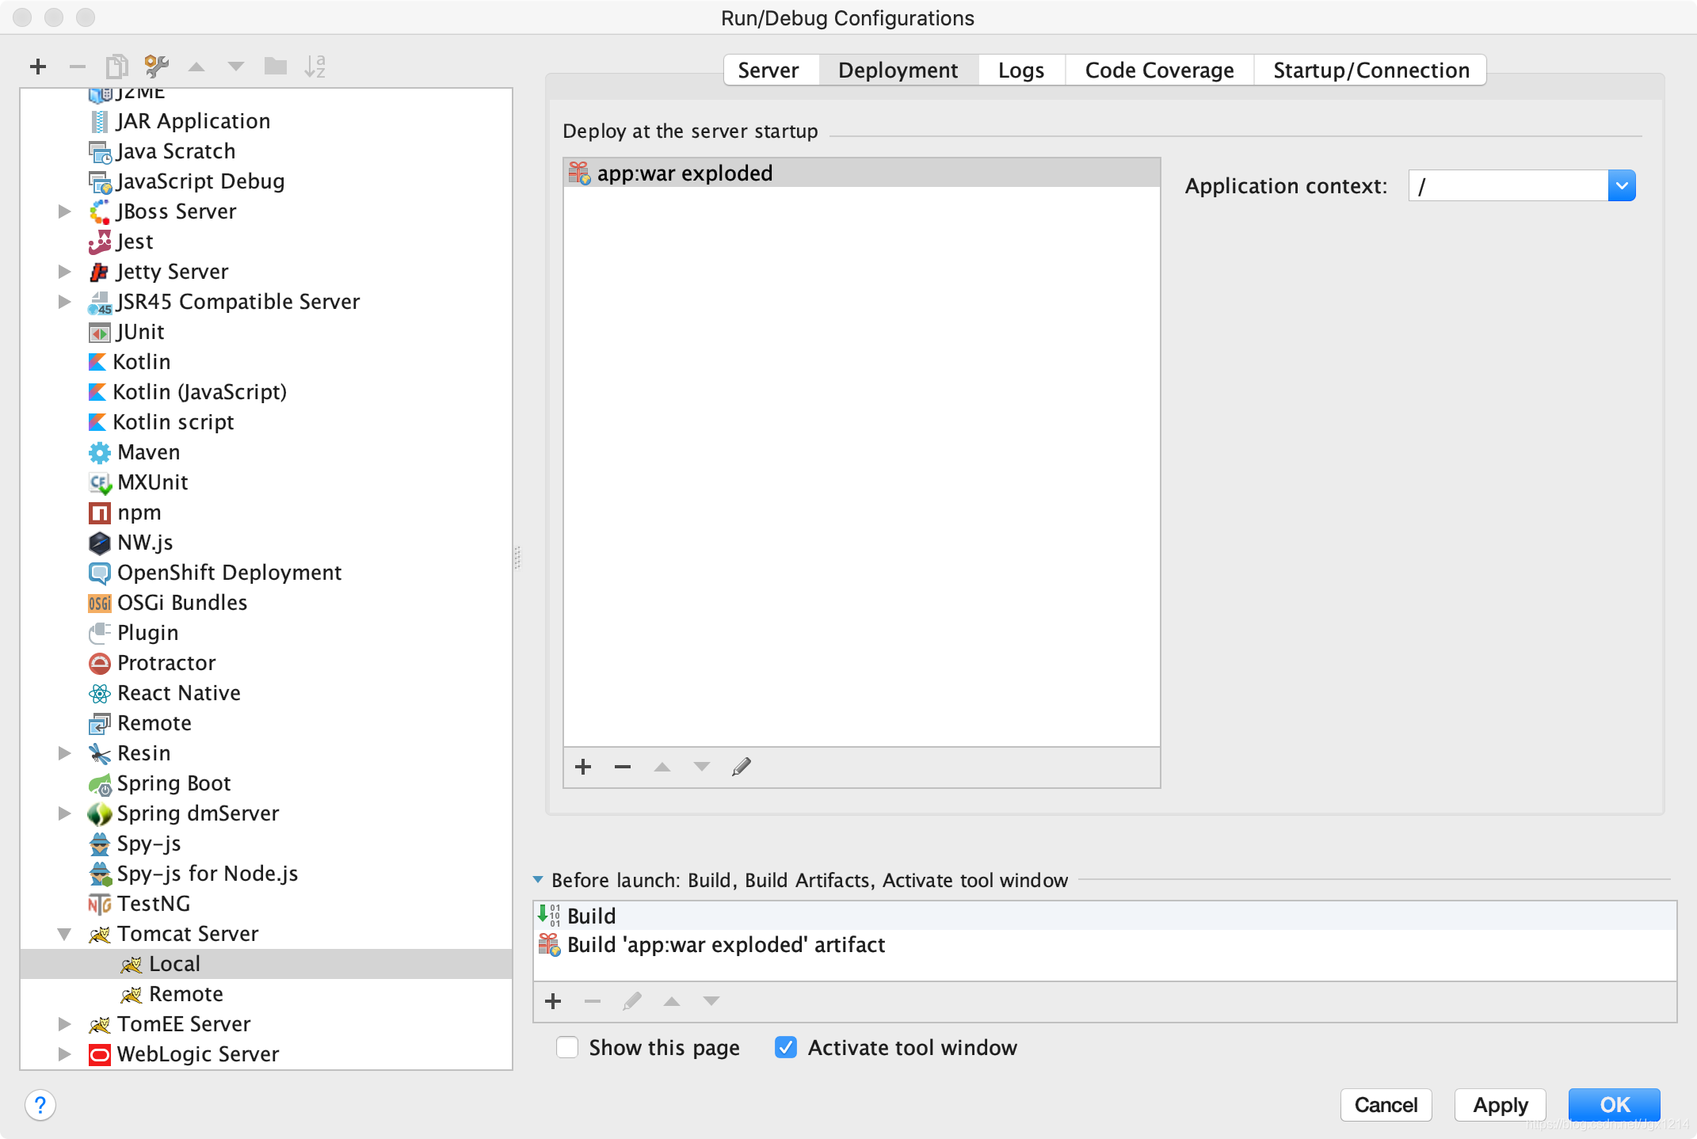Add before launch task plus icon
1697x1139 pixels.
point(553,1001)
